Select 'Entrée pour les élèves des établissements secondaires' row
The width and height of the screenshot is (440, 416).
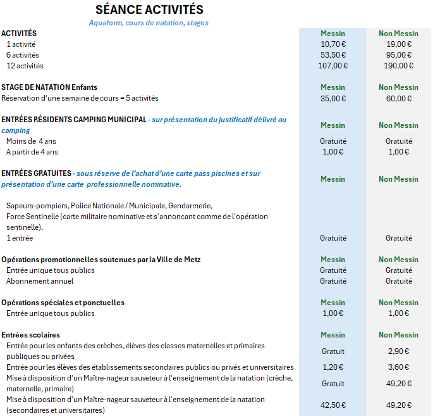point(150,367)
